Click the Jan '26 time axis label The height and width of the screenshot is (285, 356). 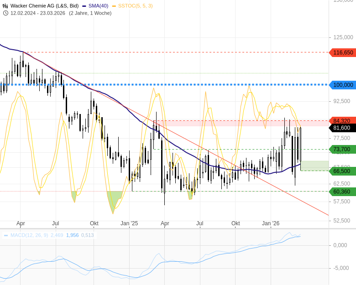click(271, 223)
